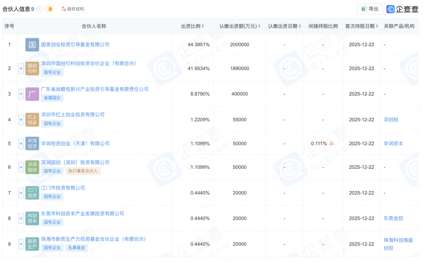Image resolution: width=423 pixels, height=262 pixels.
Task: Click the equity penetration icon beside 0.111%
Action: click(x=331, y=143)
